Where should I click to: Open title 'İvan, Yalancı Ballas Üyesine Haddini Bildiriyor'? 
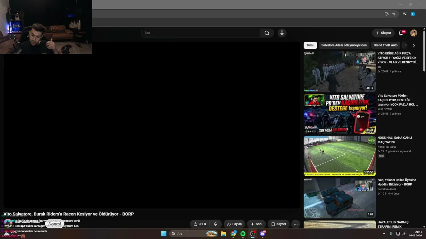click(397, 182)
